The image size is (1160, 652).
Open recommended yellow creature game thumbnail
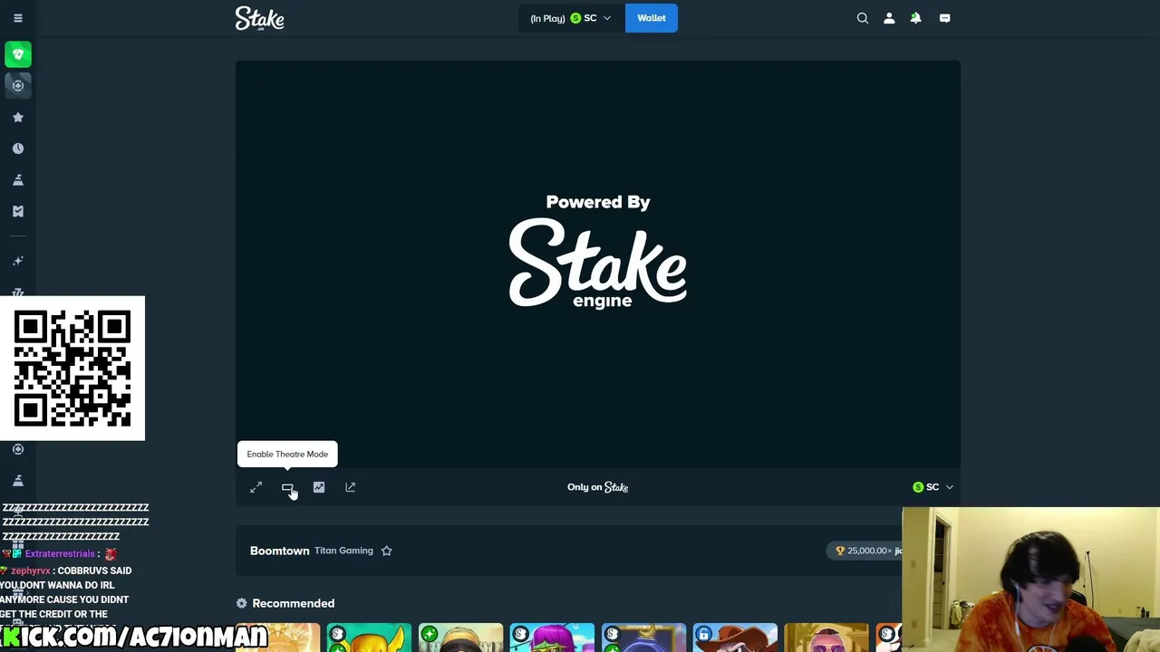point(369,638)
